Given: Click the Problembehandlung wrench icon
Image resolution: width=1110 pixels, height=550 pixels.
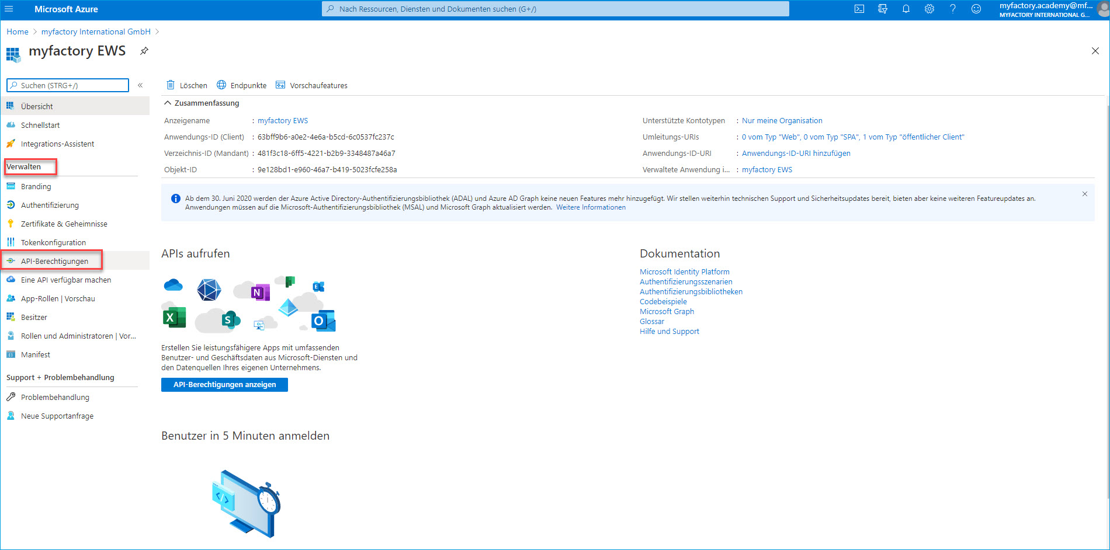Looking at the screenshot, I should (11, 397).
